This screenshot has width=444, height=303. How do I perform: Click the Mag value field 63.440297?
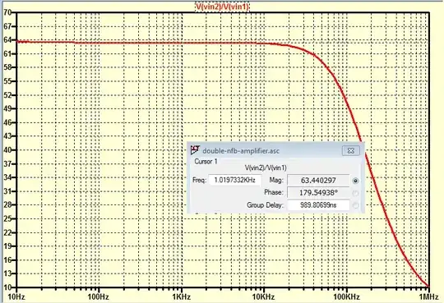pyautogui.click(x=318, y=180)
